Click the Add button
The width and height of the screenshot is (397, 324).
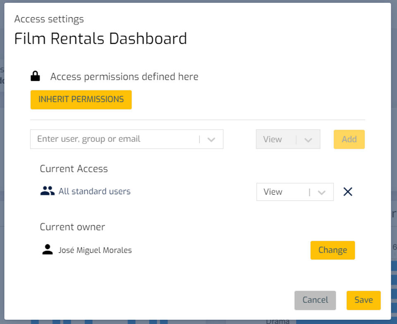click(x=349, y=140)
